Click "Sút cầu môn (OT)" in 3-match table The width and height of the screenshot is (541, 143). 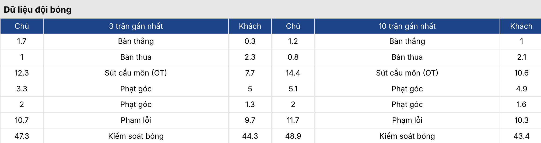pyautogui.click(x=136, y=73)
